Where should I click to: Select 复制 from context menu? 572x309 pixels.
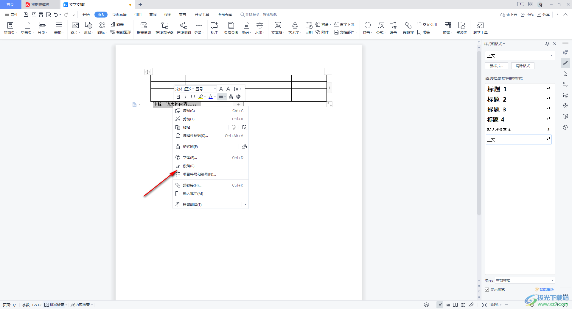tap(211, 111)
